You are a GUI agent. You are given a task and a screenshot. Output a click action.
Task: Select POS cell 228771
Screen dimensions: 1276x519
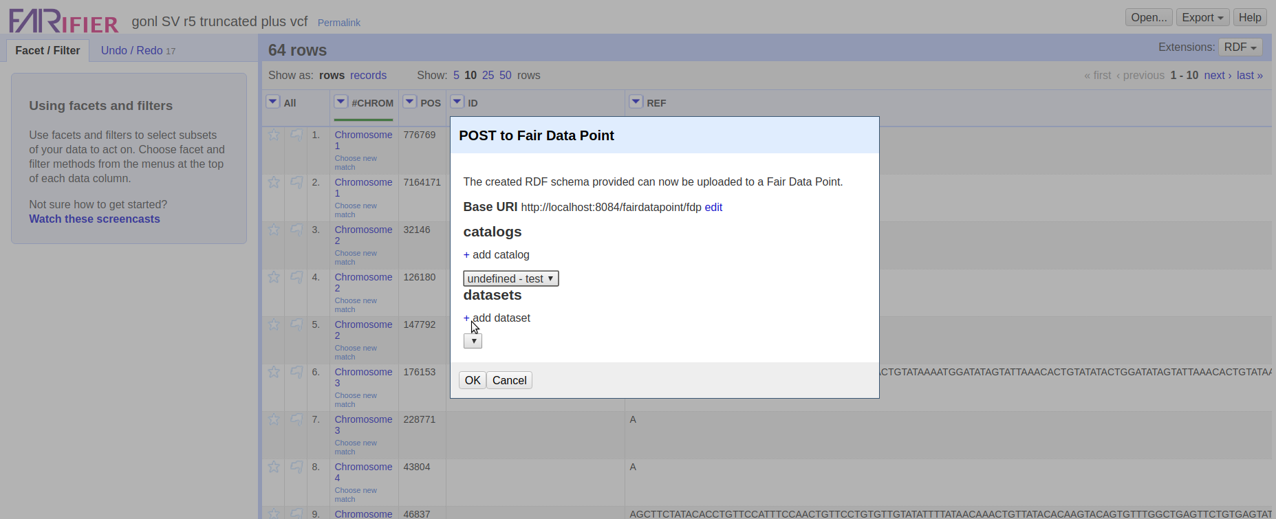[x=420, y=419]
